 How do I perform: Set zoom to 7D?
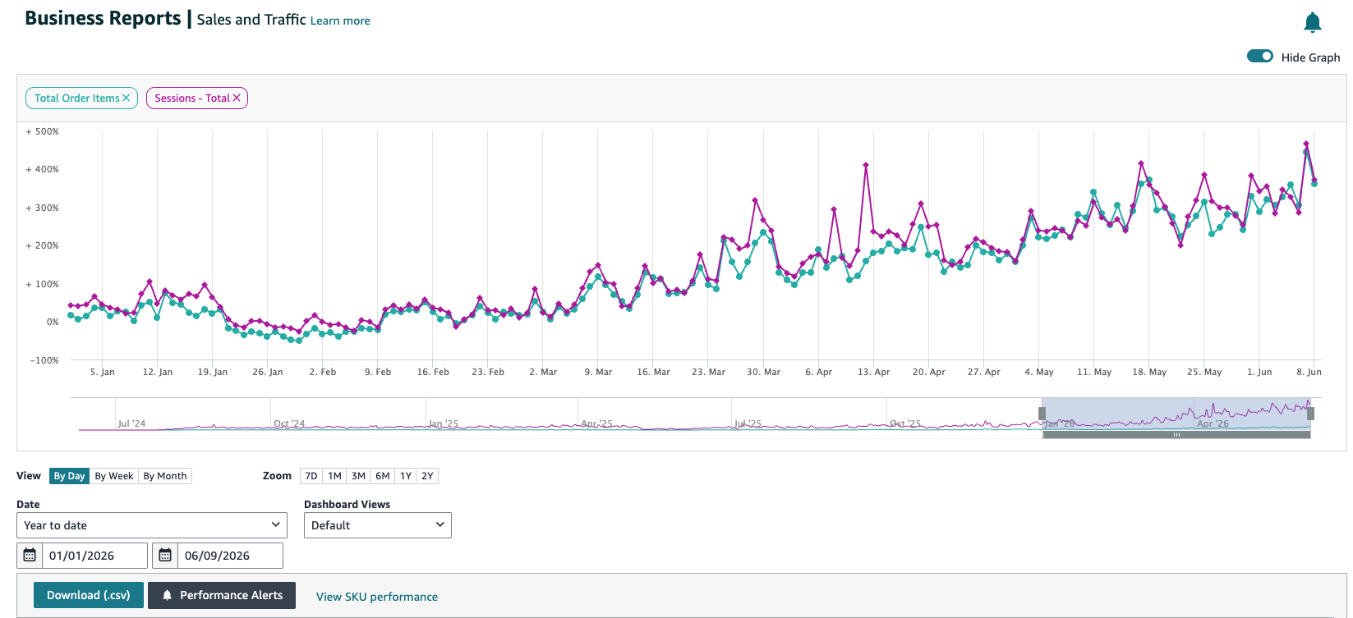(x=311, y=476)
